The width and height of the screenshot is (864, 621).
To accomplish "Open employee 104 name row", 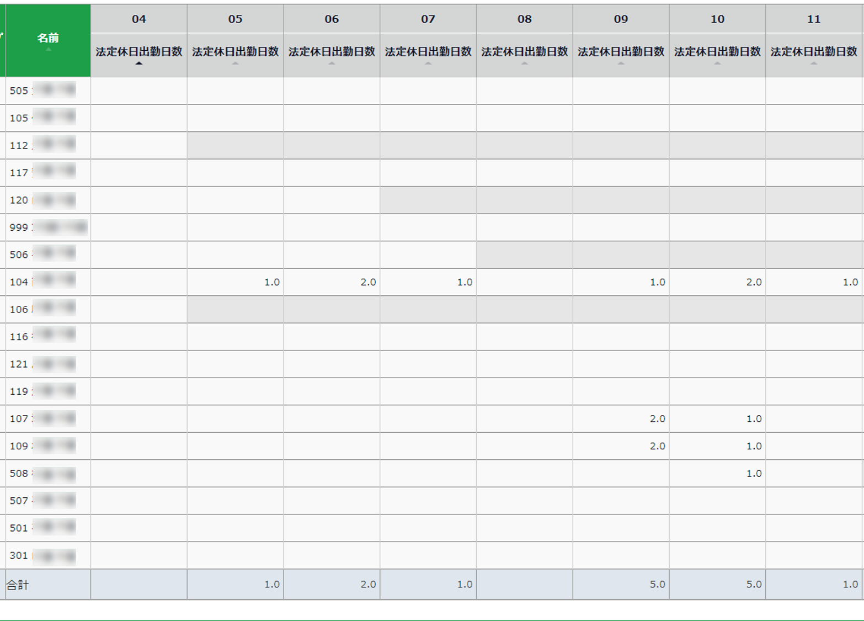I will pyautogui.click(x=48, y=282).
